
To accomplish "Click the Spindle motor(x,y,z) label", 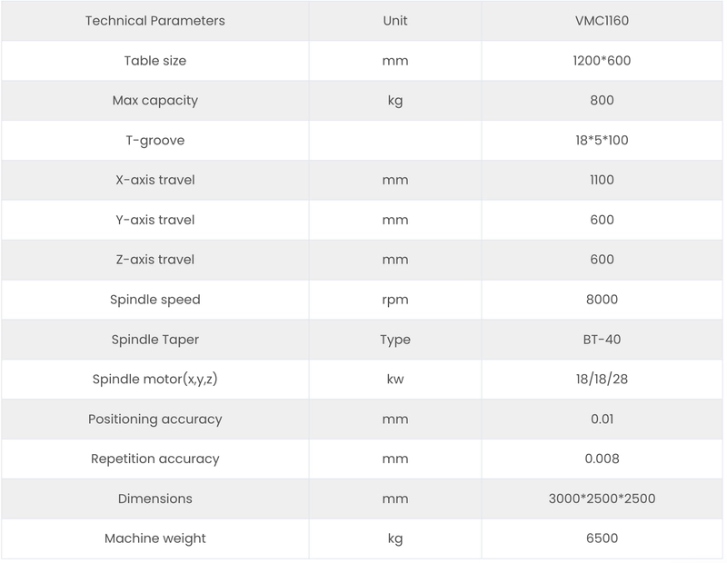I will 154,380.
